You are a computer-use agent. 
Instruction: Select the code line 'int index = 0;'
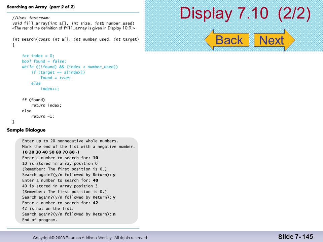point(38,56)
